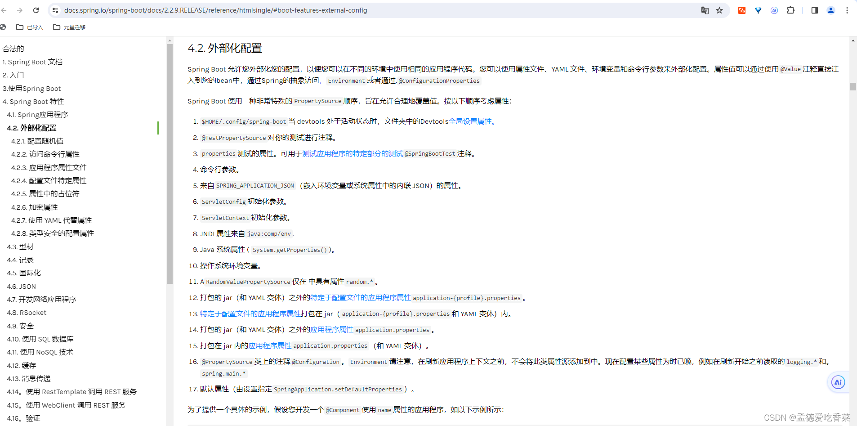Image resolution: width=857 pixels, height=426 pixels.
Task: Open sidebar item 4.15 WebClient 调用 REST
Action: (66, 405)
